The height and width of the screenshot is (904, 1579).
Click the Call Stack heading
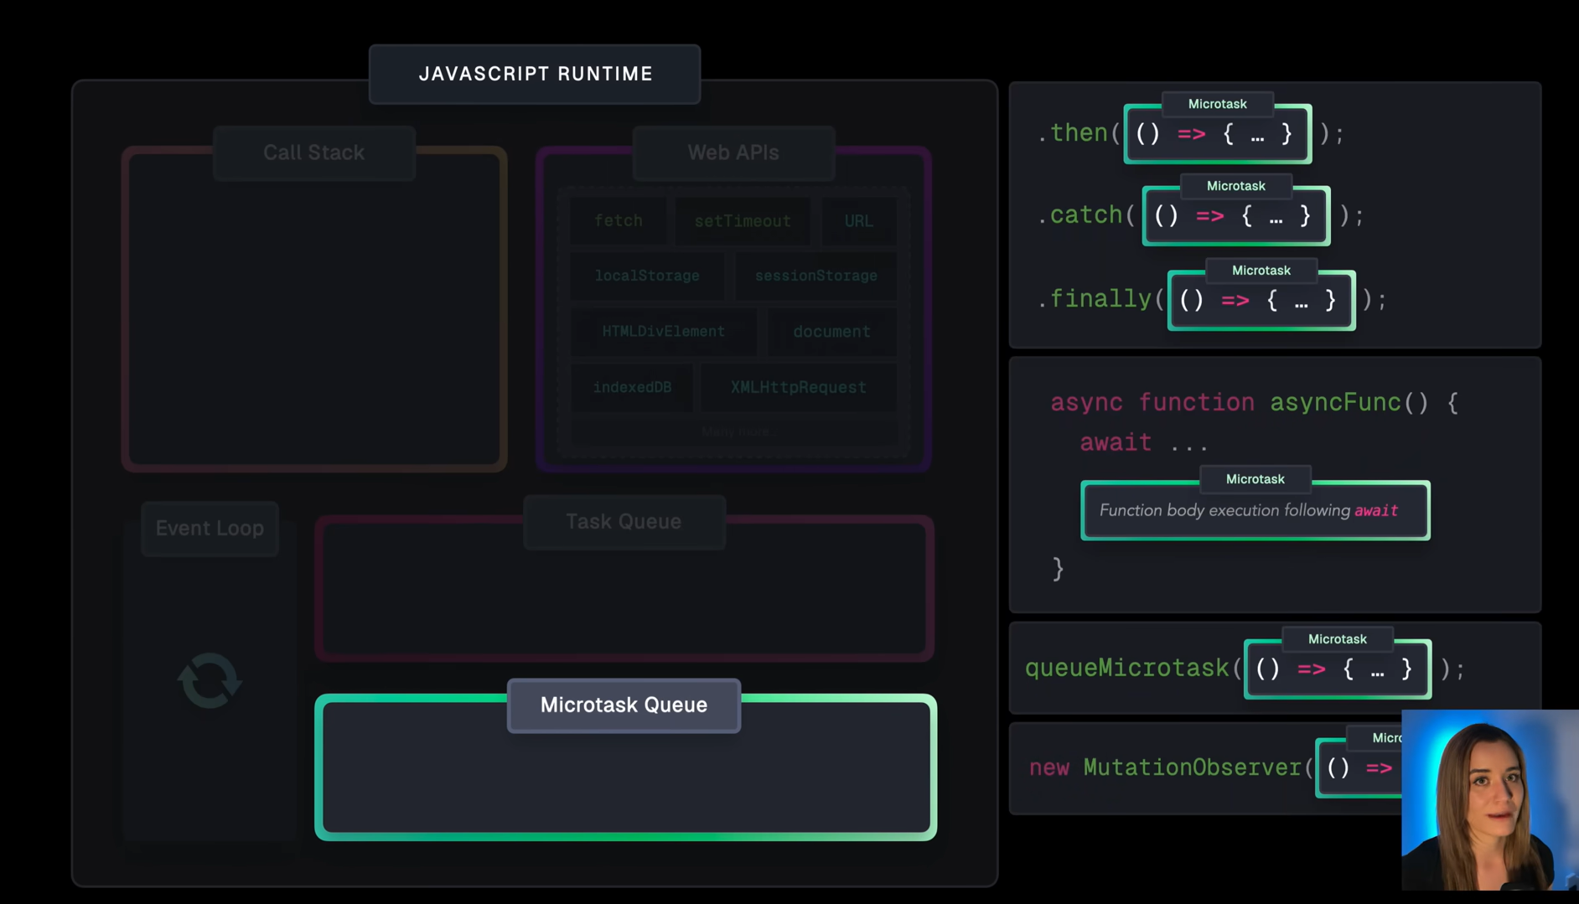coord(313,152)
